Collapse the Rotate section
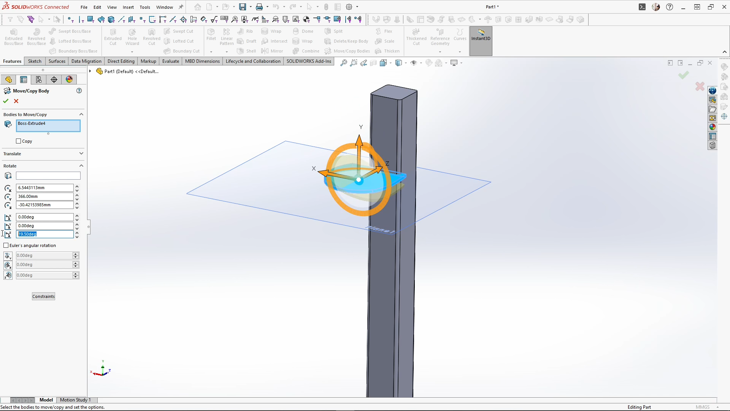The height and width of the screenshot is (411, 730). (81, 166)
